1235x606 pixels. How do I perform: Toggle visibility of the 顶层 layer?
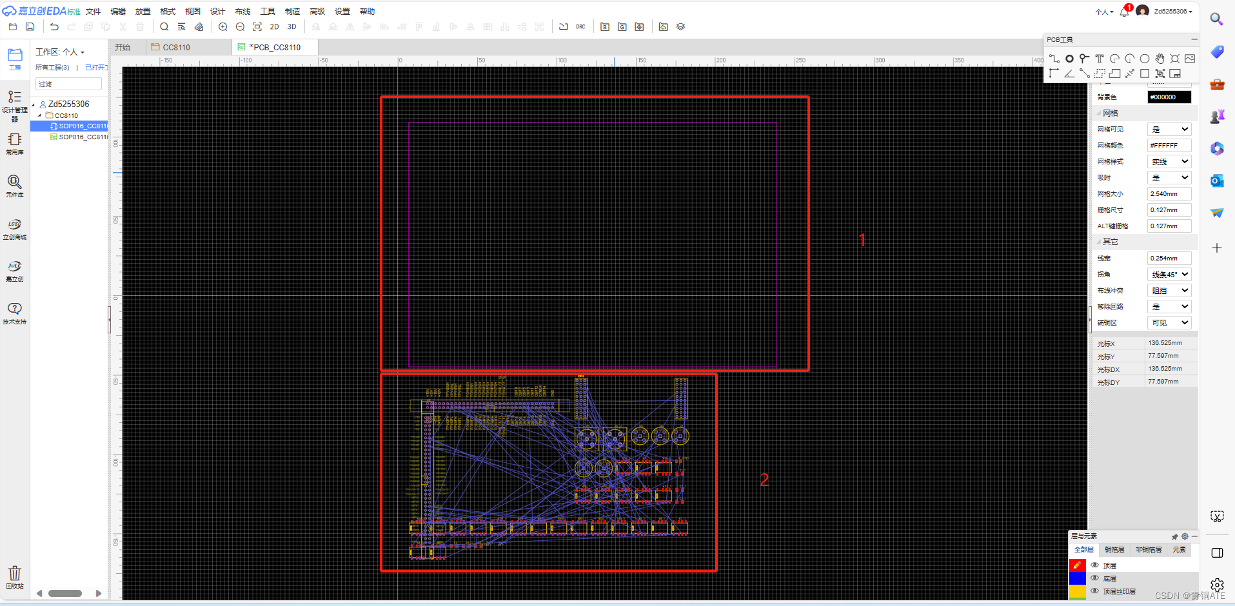[1094, 565]
